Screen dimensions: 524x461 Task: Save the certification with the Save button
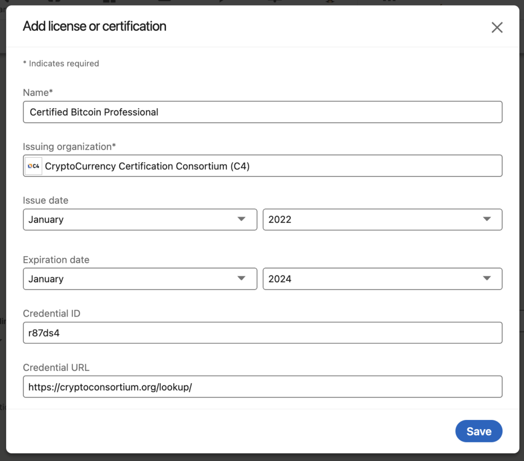pyautogui.click(x=478, y=431)
